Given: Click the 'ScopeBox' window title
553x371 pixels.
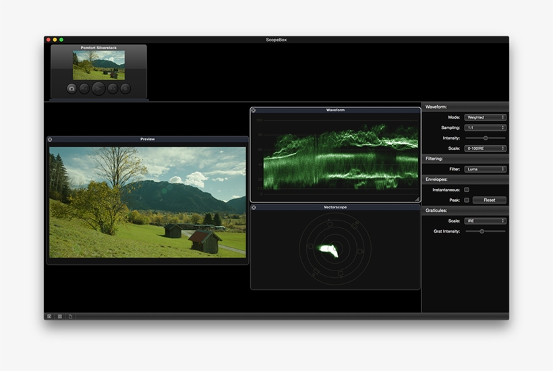Looking at the screenshot, I should click(x=276, y=40).
